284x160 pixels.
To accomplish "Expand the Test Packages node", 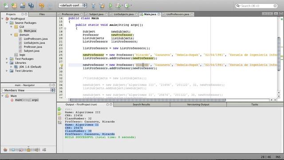I will pos(7,59).
